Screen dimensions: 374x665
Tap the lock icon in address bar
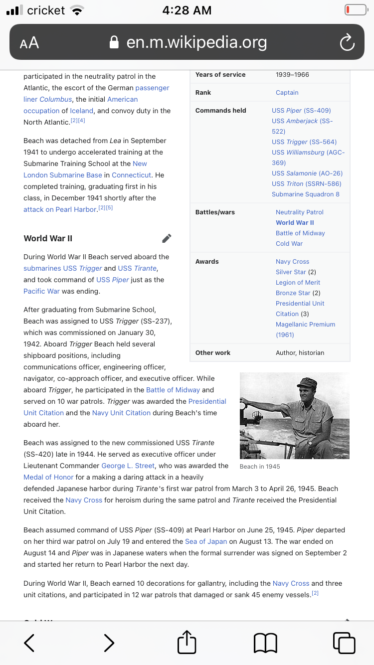(x=115, y=42)
